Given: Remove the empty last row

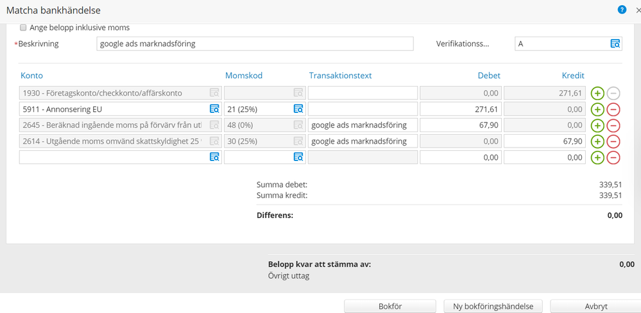Looking at the screenshot, I should [x=613, y=157].
